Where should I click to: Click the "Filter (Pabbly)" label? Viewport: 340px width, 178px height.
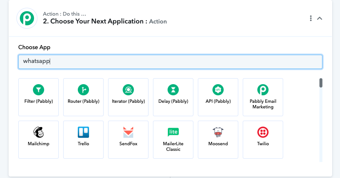point(39,101)
